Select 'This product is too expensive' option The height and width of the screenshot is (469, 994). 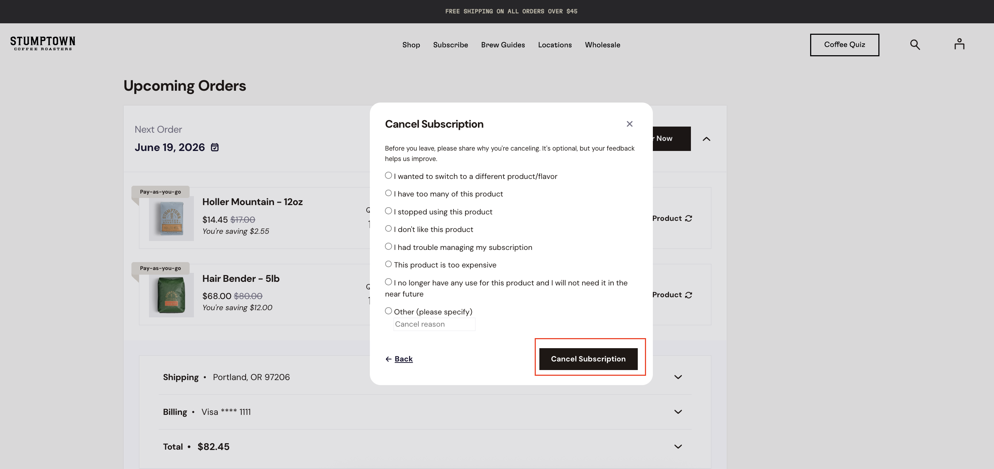click(x=388, y=264)
